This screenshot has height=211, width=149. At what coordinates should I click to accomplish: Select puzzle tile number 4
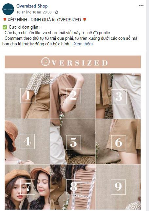click(28, 141)
